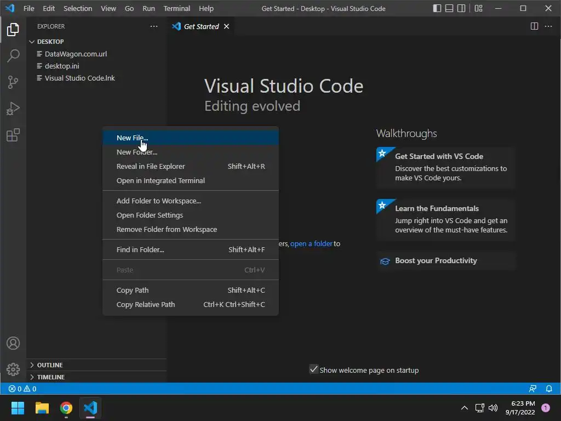Viewport: 561px width, 421px height.
Task: Select Open Folder Settings
Action: pyautogui.click(x=190, y=215)
